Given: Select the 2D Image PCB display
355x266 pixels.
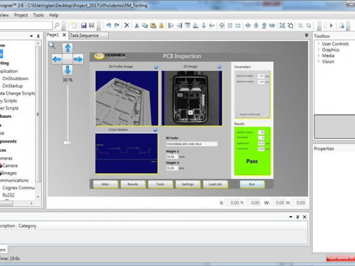Looking at the screenshot, I should pyautogui.click(x=192, y=98).
